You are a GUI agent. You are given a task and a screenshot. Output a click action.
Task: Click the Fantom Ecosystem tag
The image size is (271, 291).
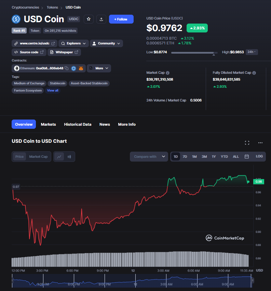coord(28,91)
